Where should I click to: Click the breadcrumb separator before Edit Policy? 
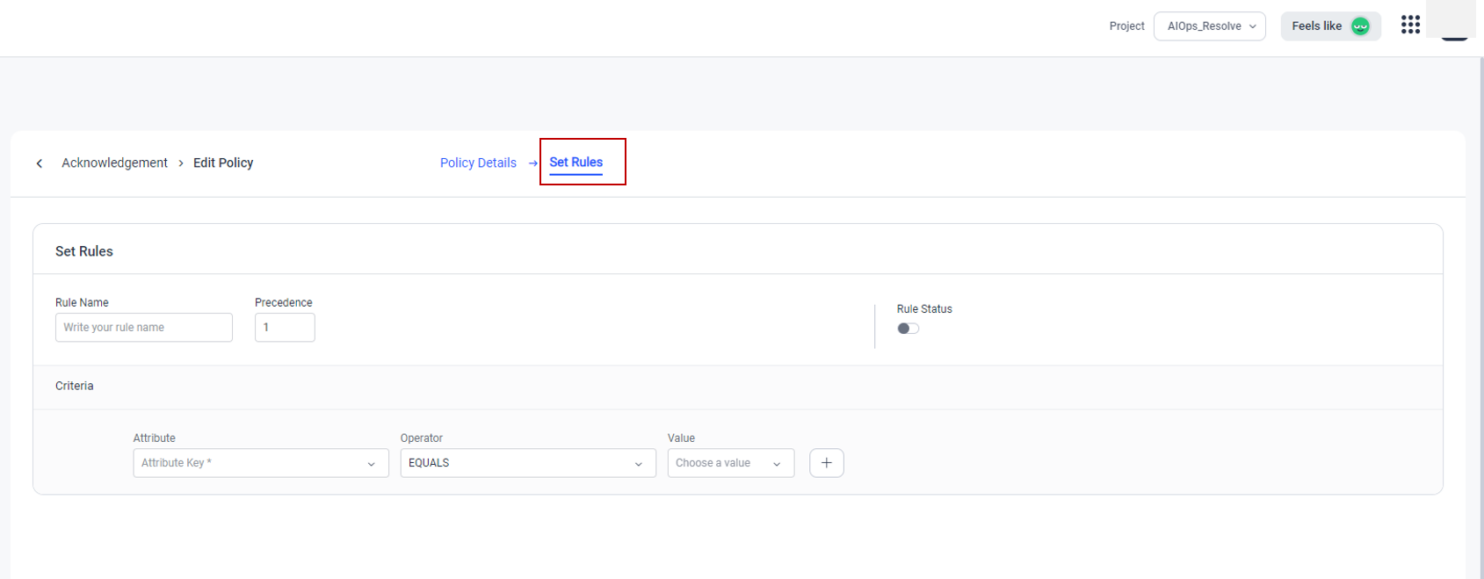(x=181, y=163)
